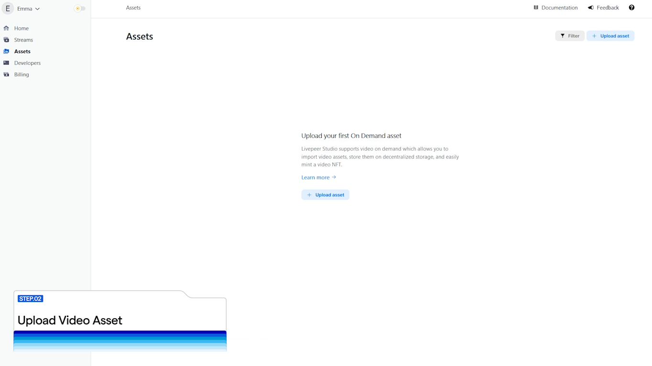Select Assets in the sidebar

point(22,52)
